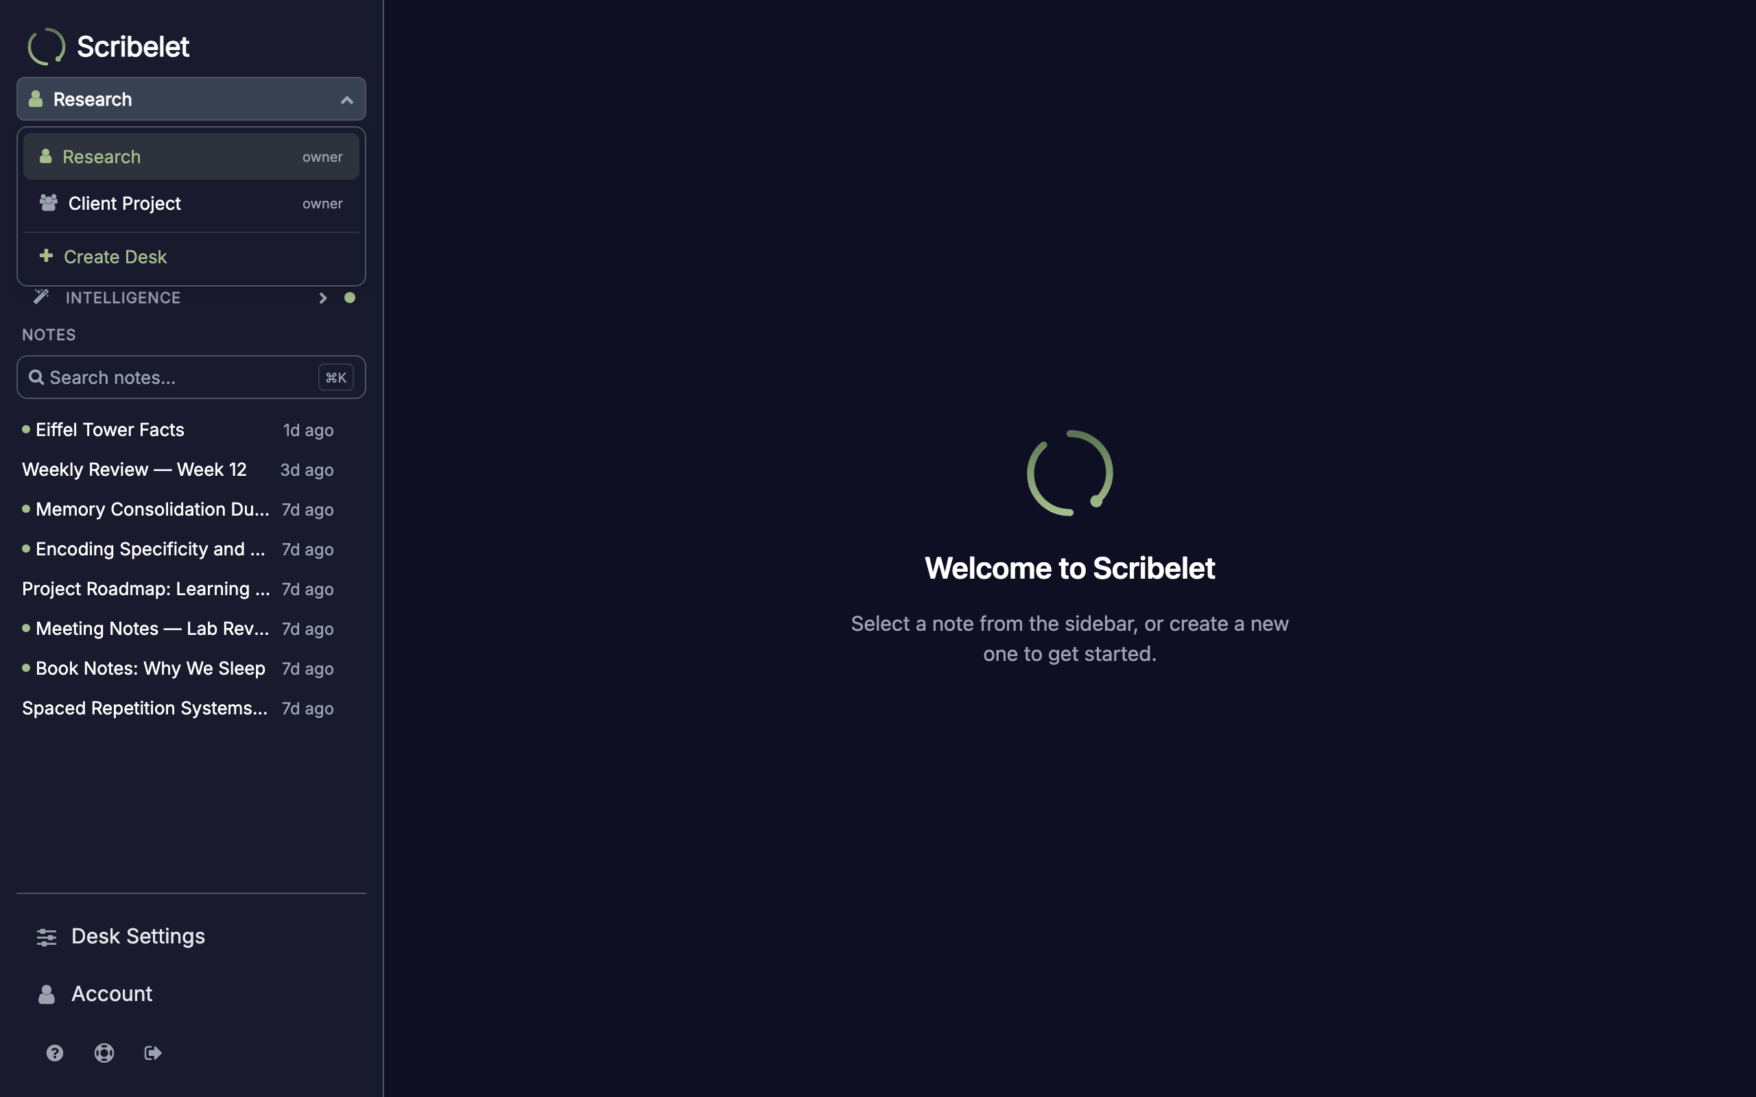Click the Scribelet logo icon in sidebar
1756x1097 pixels.
coord(47,47)
